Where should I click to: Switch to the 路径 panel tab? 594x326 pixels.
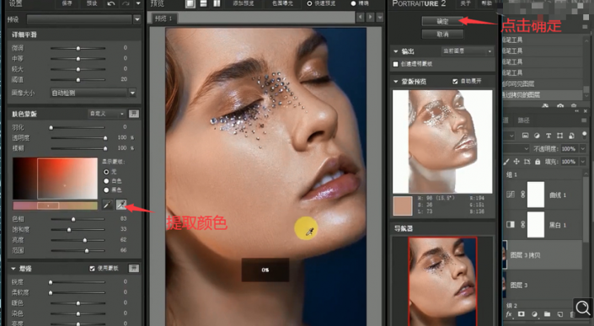(523, 120)
